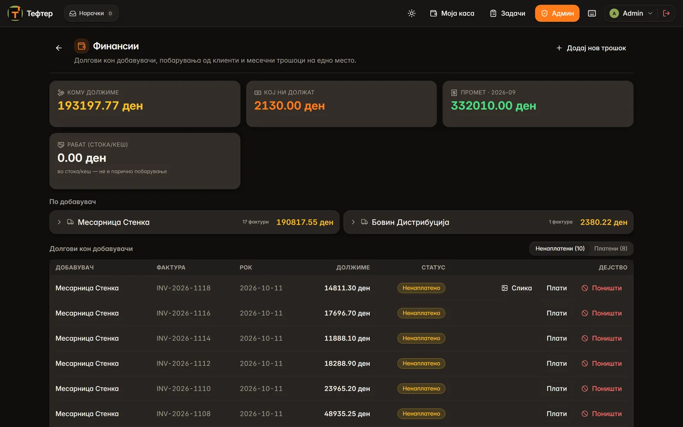Image resolution: width=683 pixels, height=427 pixels.
Task: Click the Бовин Дистрибуција truck icon
Action: pyautogui.click(x=365, y=222)
